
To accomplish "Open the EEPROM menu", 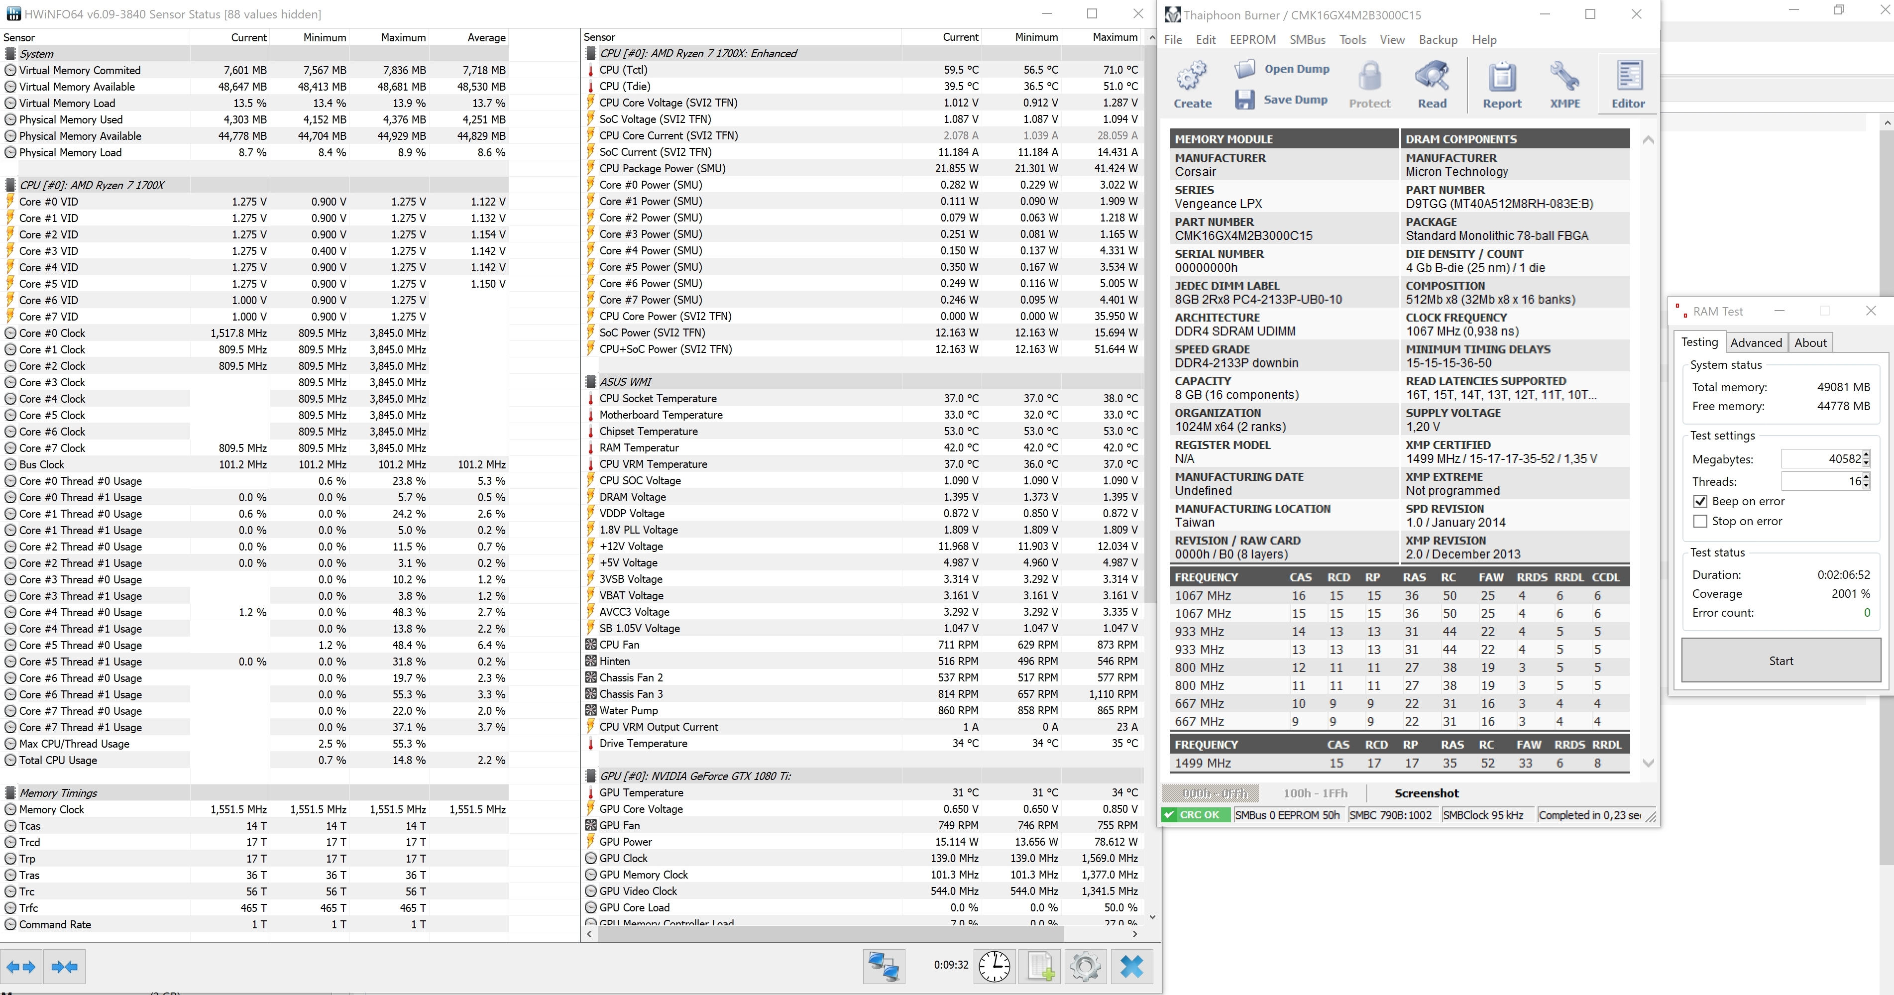I will coord(1252,40).
